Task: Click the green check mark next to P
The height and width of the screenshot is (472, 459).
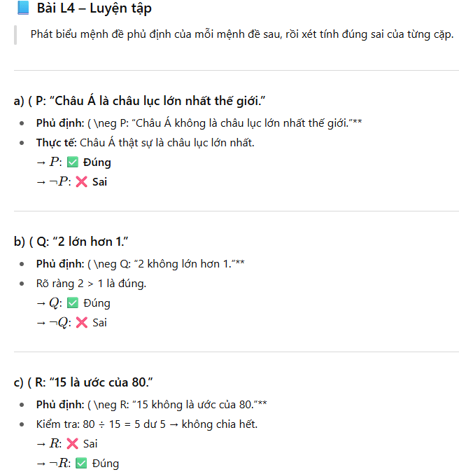Action: [x=73, y=162]
